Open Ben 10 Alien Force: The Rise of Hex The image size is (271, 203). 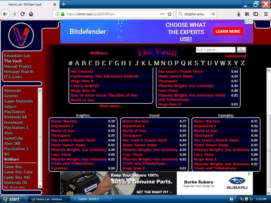(104, 95)
